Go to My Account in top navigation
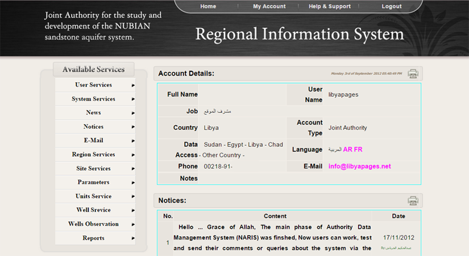Image resolution: width=469 pixels, height=256 pixels. point(269,6)
